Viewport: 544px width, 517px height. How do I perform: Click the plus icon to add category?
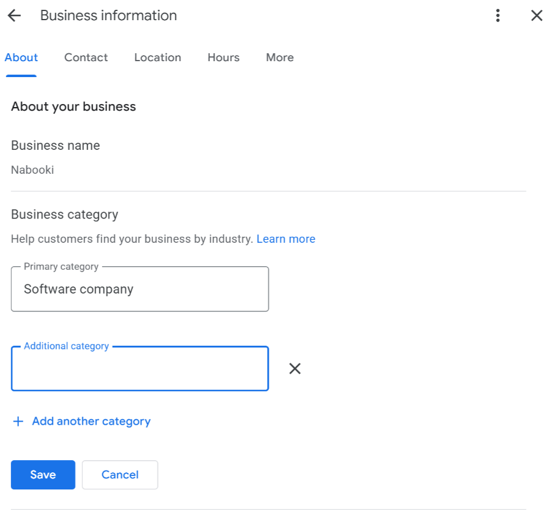[x=18, y=421]
